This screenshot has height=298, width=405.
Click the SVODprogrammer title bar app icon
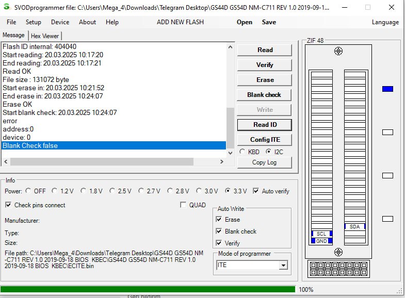7,7
